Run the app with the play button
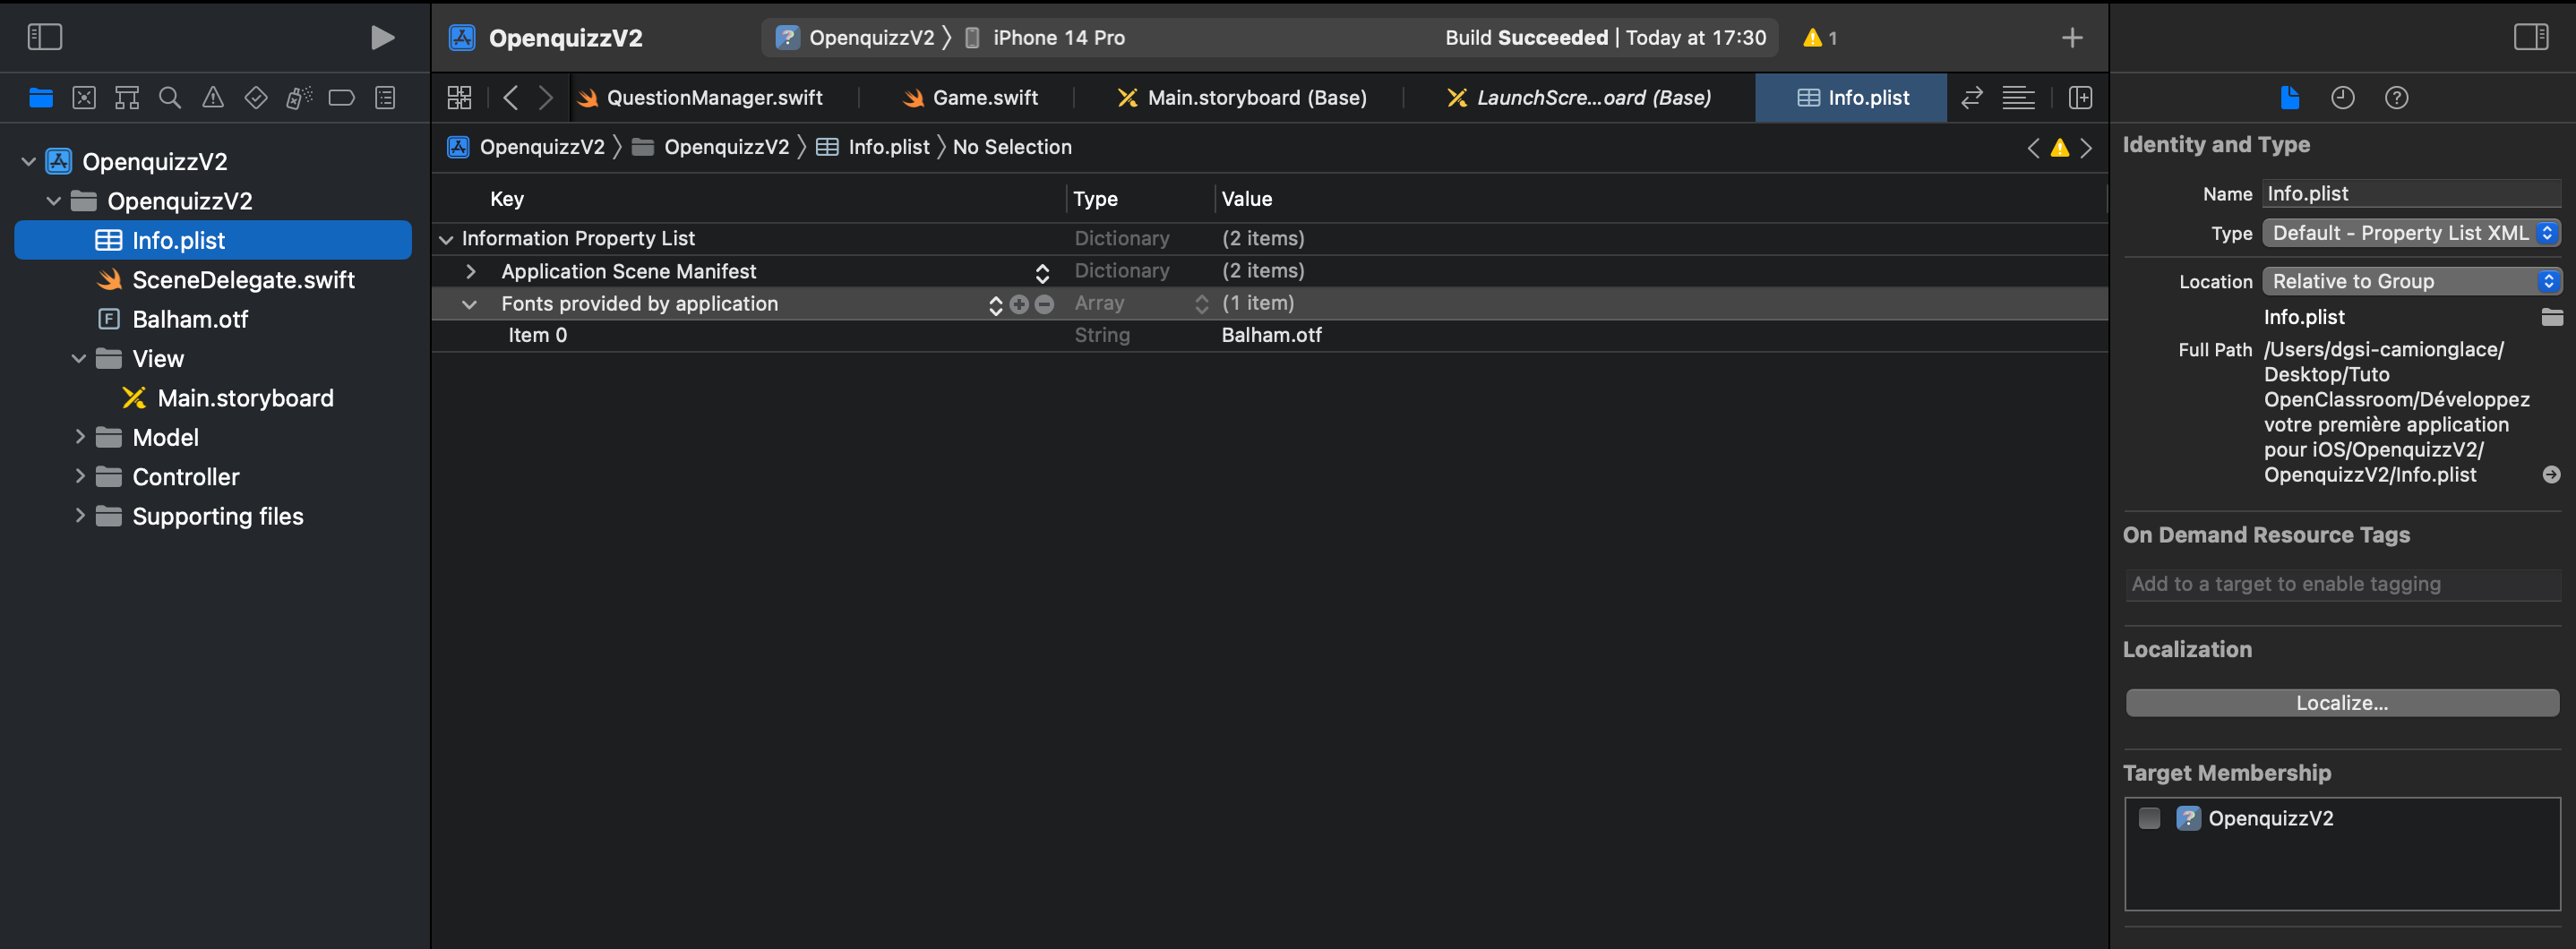This screenshot has width=2576, height=949. pyautogui.click(x=382, y=37)
